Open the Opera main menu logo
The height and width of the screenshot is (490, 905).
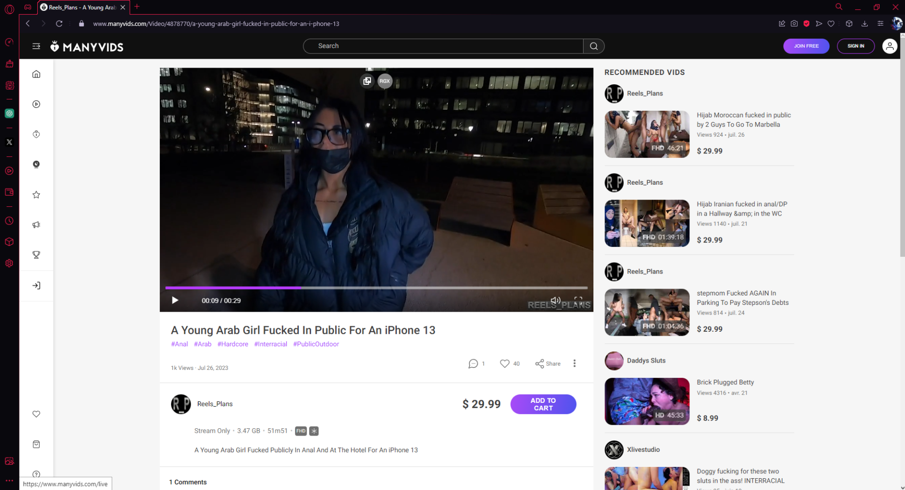pos(9,9)
